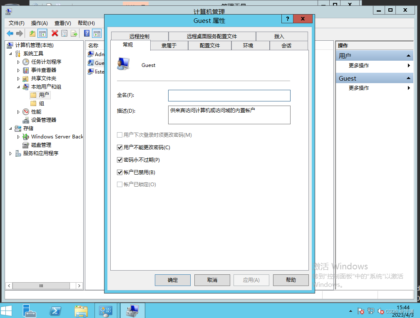Expand the 任务计划程序 tree node
420x318 pixels.
pyautogui.click(x=18, y=62)
